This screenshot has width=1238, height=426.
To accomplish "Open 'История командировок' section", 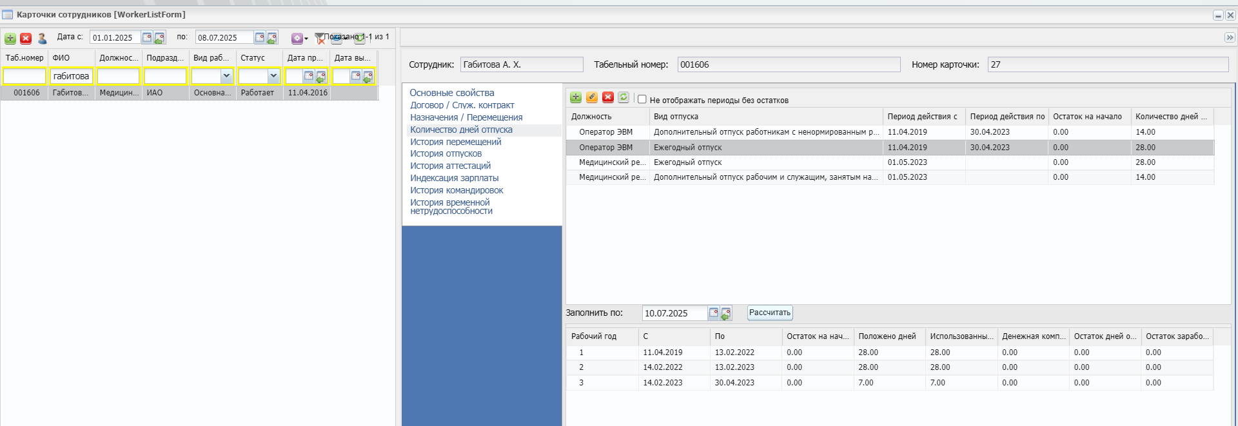I will (457, 190).
